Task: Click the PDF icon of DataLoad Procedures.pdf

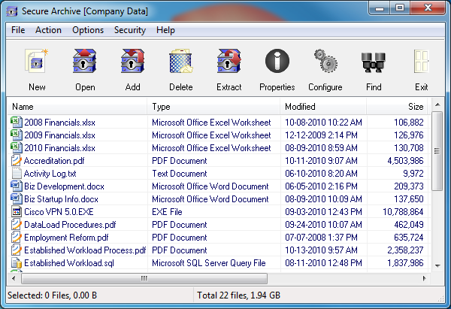Action: (17, 224)
